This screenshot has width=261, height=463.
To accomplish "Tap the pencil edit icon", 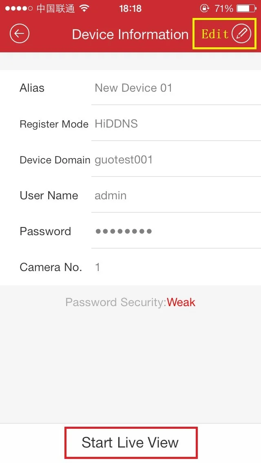I will pos(241,34).
